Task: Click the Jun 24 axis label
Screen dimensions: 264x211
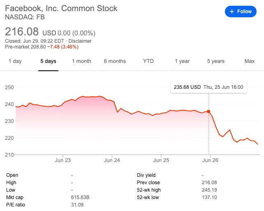Action: pyautogui.click(x=112, y=160)
